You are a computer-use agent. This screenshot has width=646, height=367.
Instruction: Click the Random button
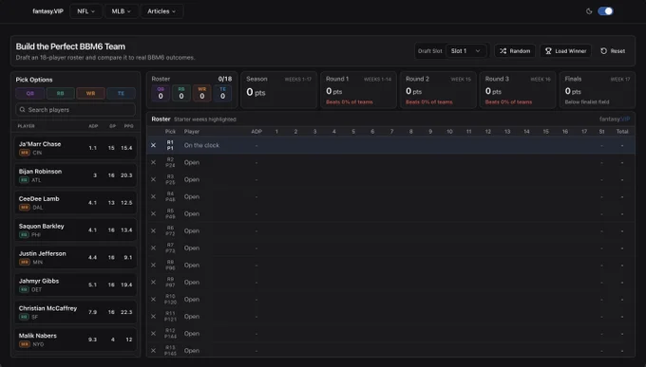click(515, 51)
